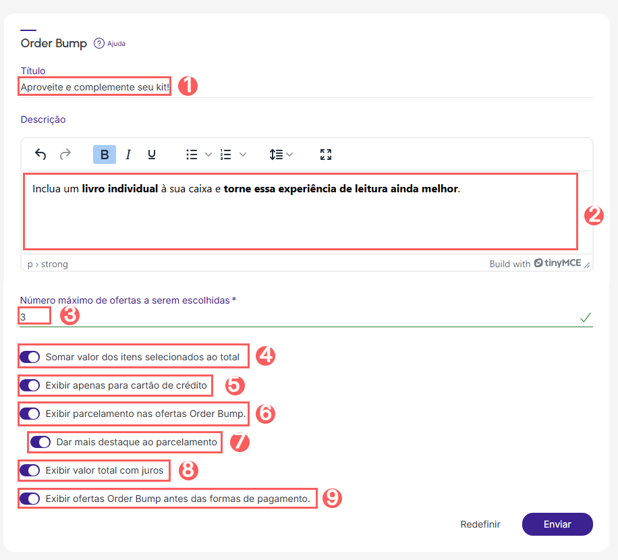The width and height of the screenshot is (618, 560).
Task: Click the Número máximo de ofertas field
Action: [x=306, y=317]
